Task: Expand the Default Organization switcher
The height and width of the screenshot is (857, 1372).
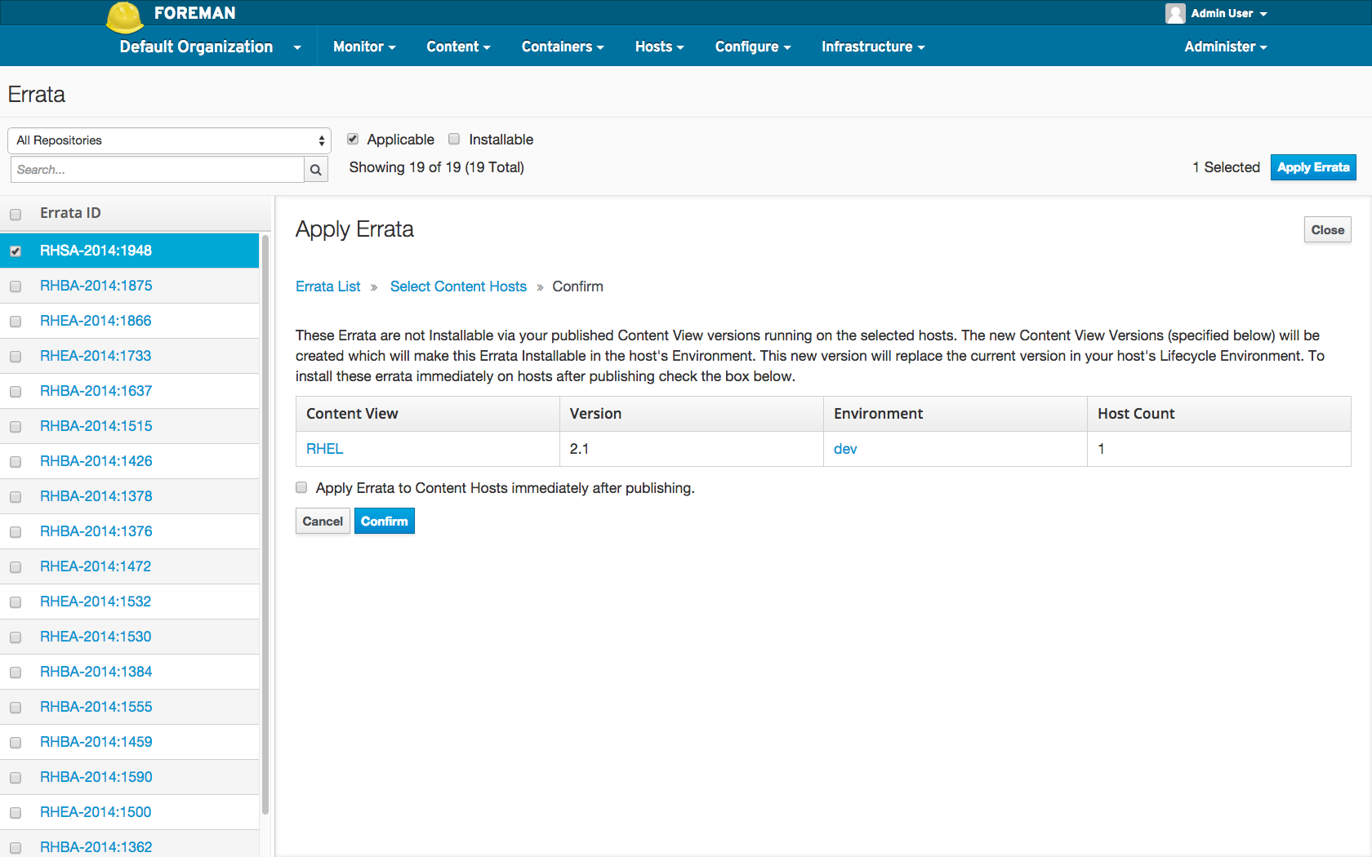Action: tap(210, 47)
